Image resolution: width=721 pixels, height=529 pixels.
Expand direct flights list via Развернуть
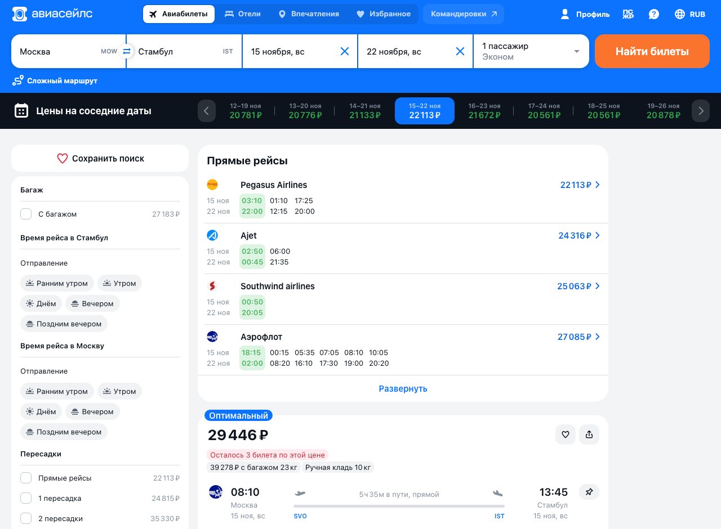(403, 388)
